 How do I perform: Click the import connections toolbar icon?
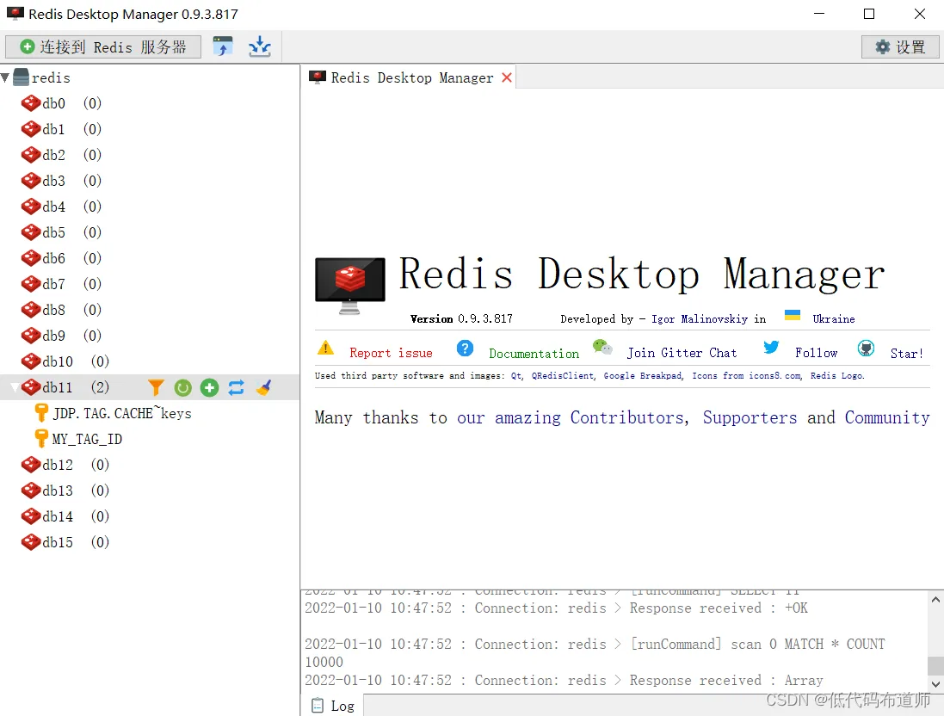(x=260, y=46)
